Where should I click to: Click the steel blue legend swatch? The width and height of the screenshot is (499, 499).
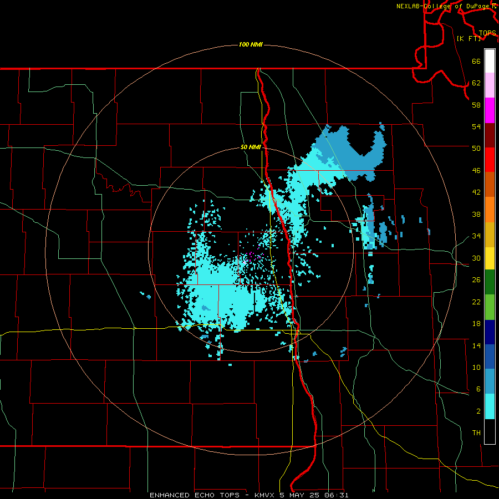point(490,381)
